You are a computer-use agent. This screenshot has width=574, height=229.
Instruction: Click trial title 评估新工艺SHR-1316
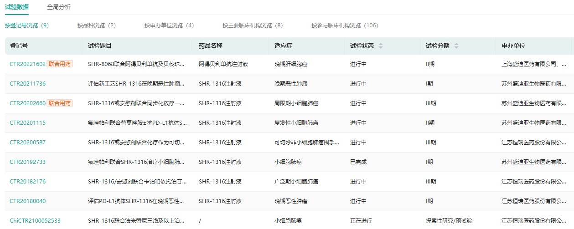tap(137, 84)
